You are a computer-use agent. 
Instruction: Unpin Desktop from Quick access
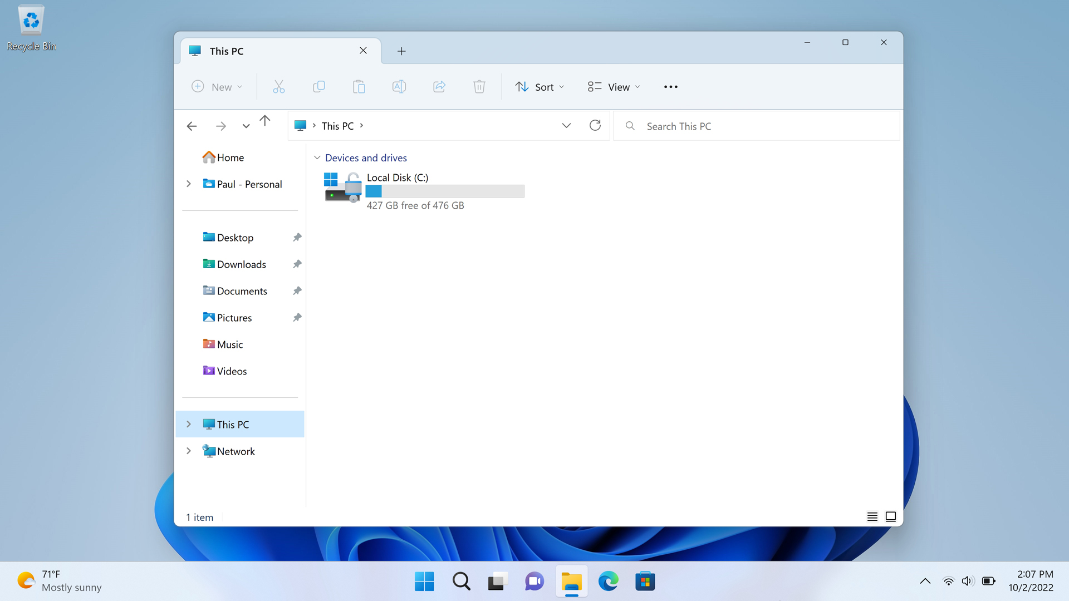point(297,238)
